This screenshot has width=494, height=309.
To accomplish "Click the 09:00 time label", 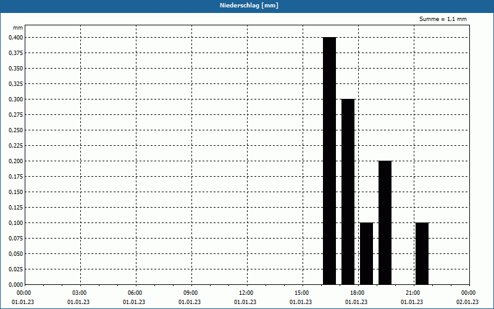I will click(x=191, y=293).
